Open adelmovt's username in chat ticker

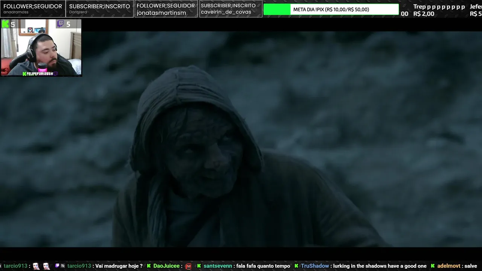(449, 266)
